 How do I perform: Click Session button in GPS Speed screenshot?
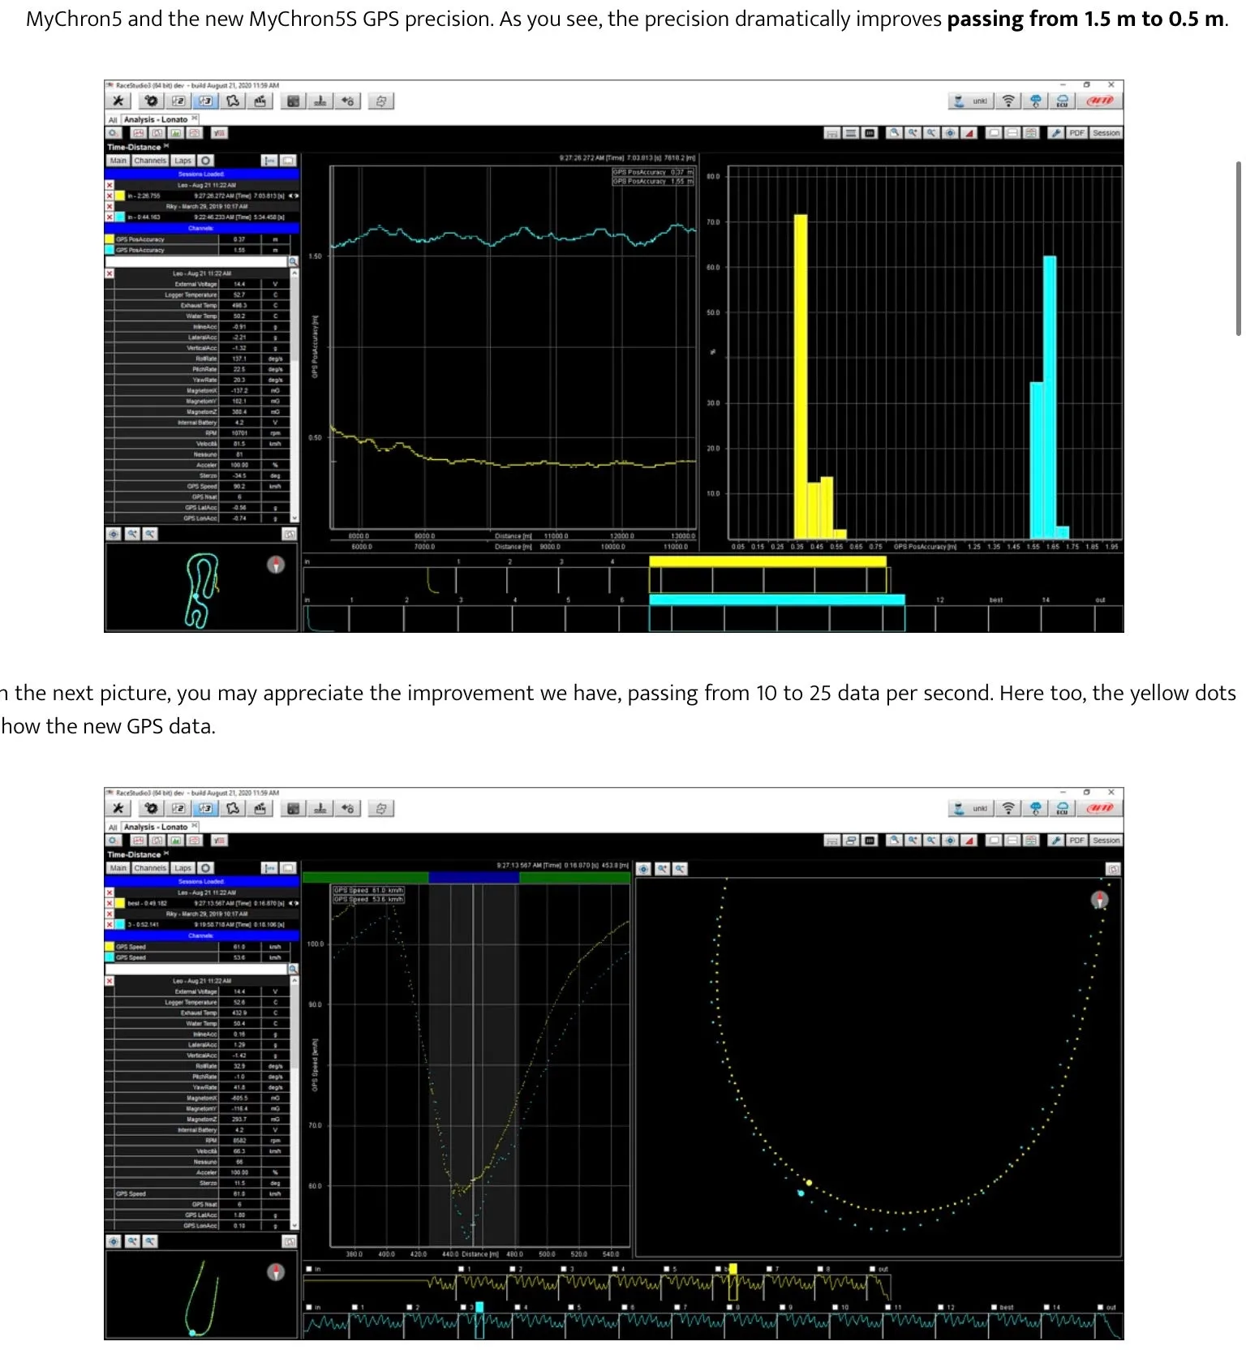(1106, 841)
